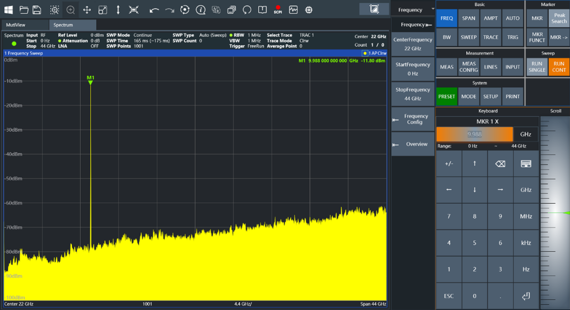
Task: Select RUN SINGLE sweep mode
Action: point(537,67)
